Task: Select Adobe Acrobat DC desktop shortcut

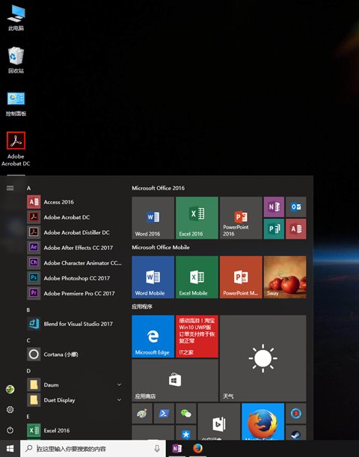Action: (16, 149)
